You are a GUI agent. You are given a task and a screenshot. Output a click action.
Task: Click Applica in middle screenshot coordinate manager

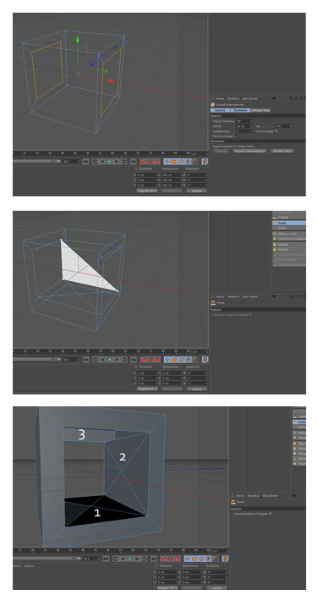pos(196,389)
